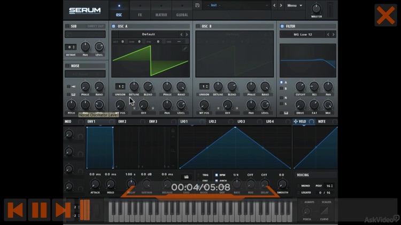401x225 pixels.
Task: Select previous OSC A warp mode
Action: [134, 108]
